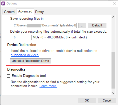Close the Options dialog window

click(114, 3)
